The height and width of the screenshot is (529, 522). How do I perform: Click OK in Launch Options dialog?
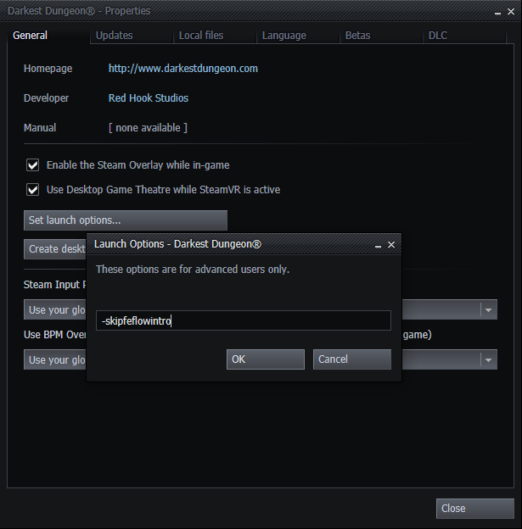click(265, 359)
